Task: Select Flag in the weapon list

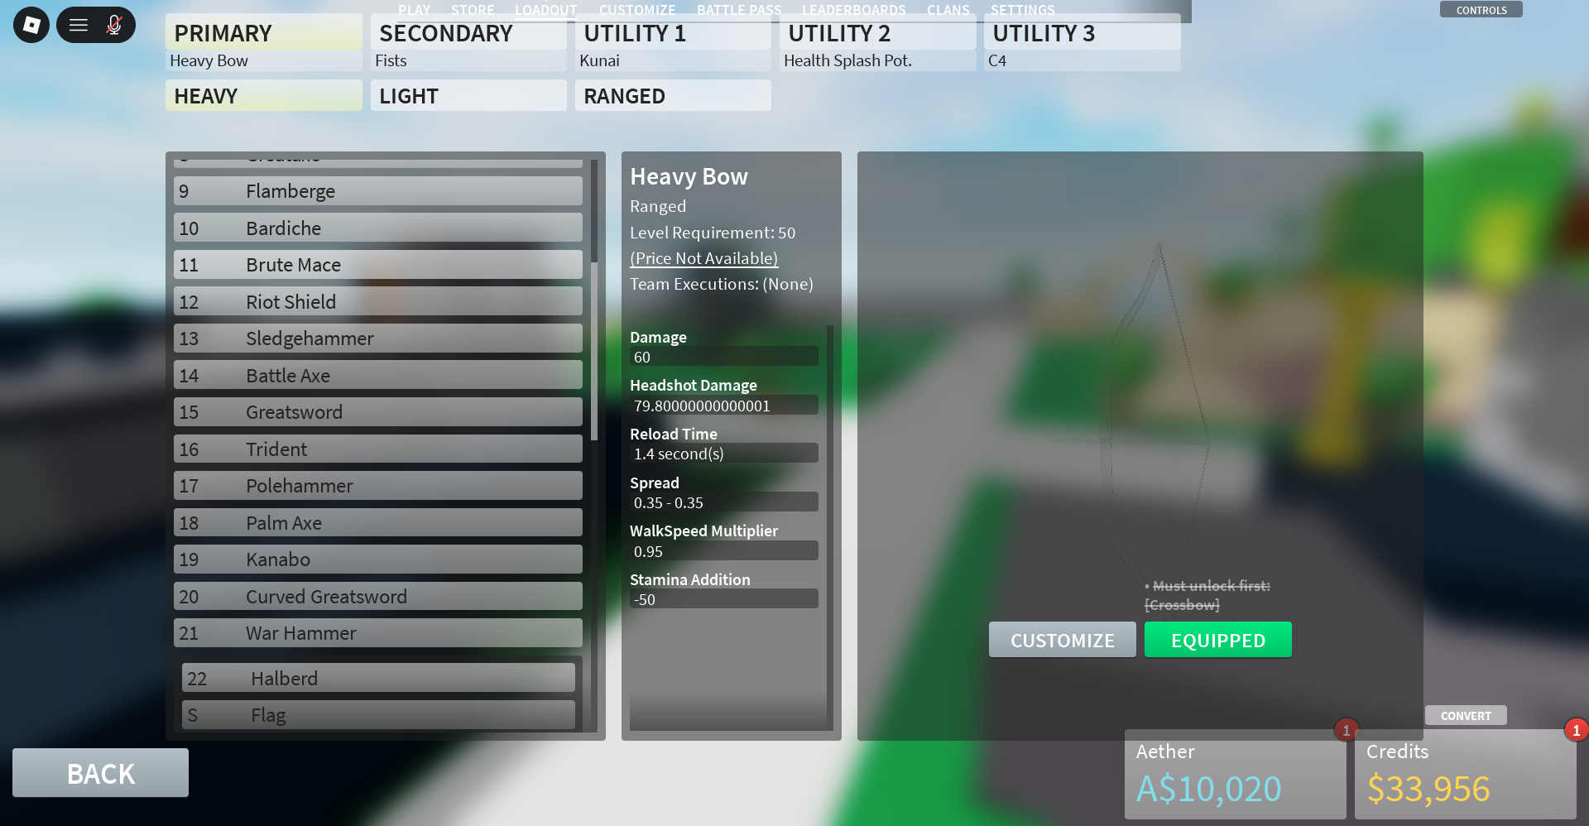Action: pos(378,714)
